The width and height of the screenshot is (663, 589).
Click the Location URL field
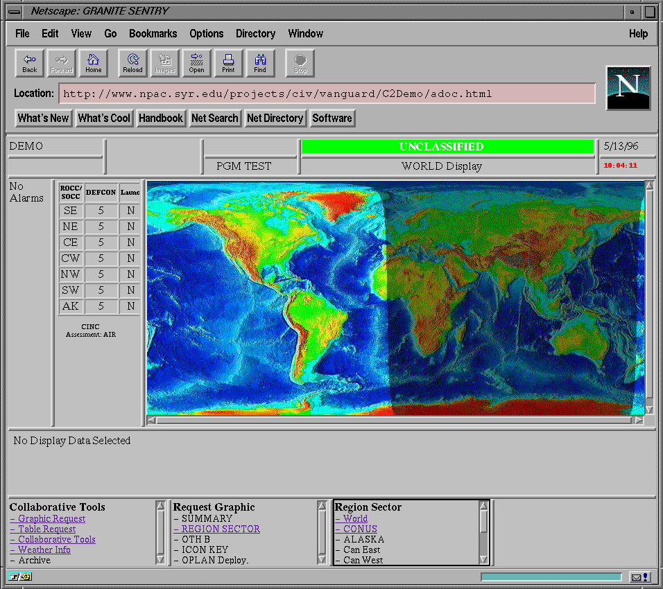pos(327,94)
